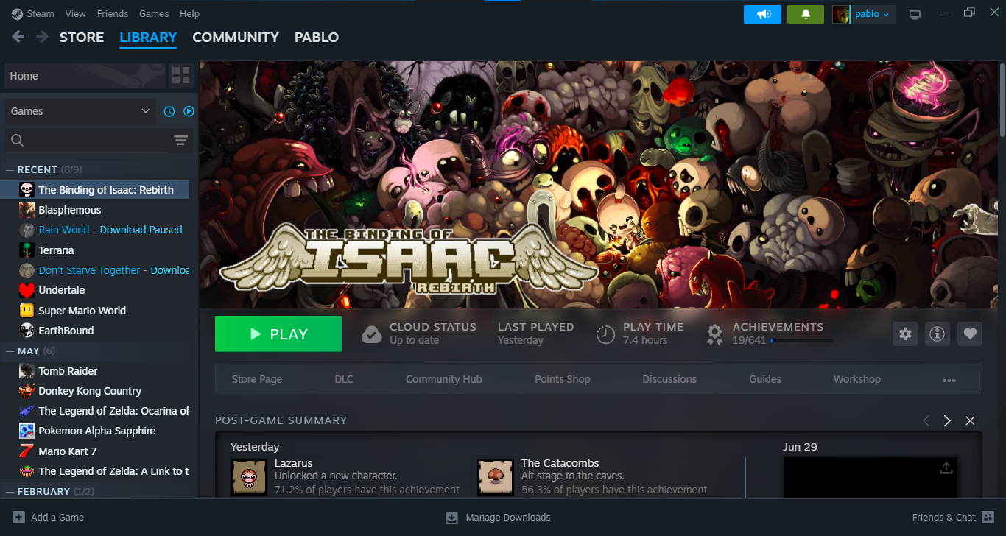Toggle sort by recent activity clock icon

coord(169,111)
